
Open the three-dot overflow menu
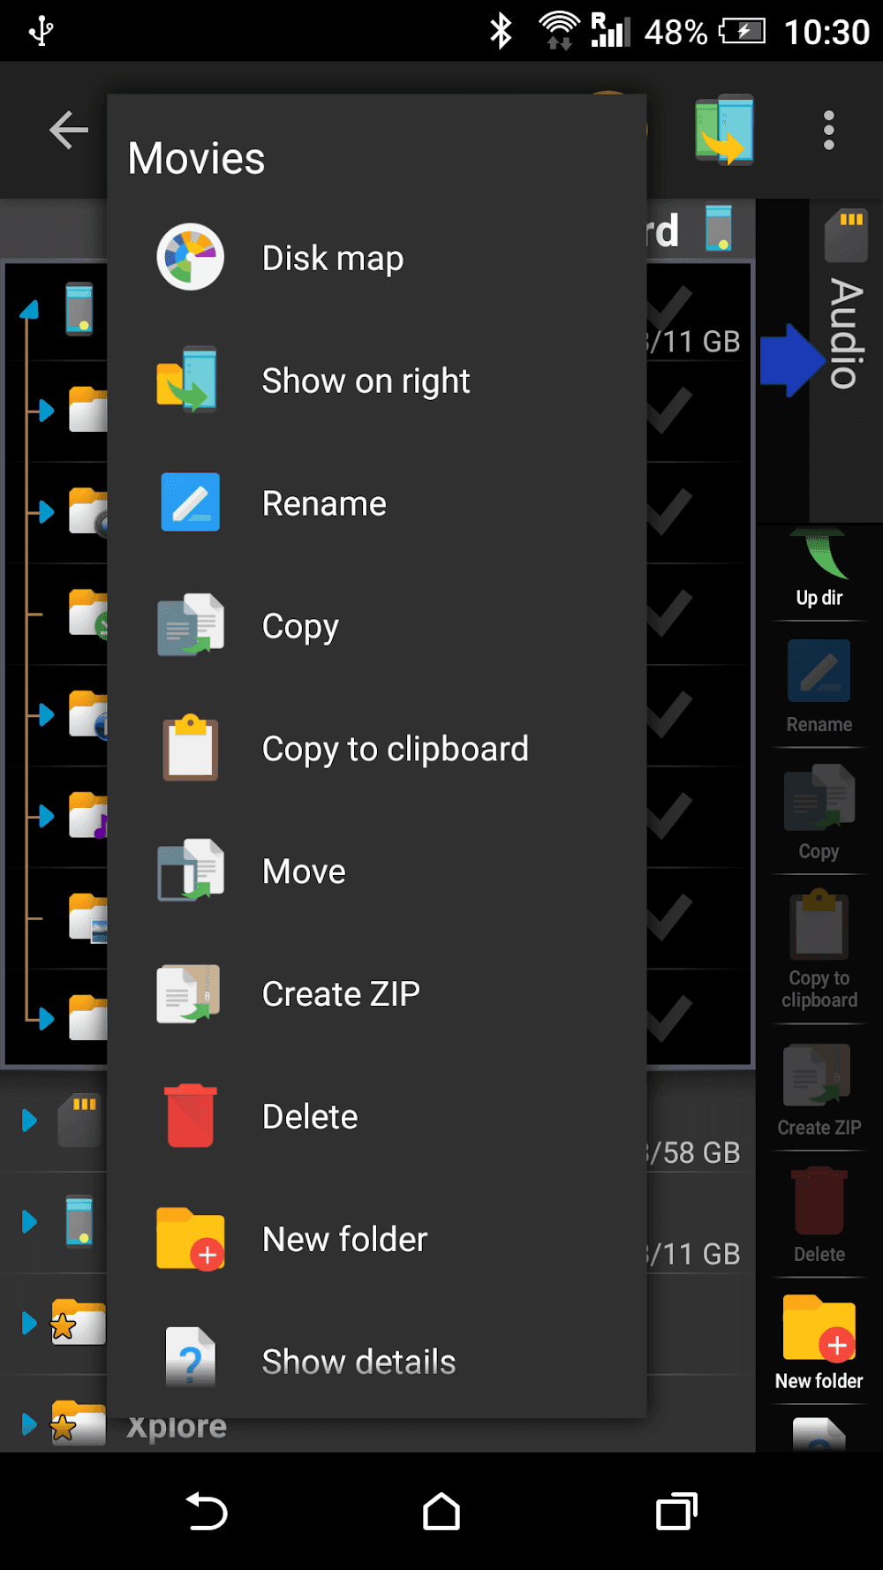coord(828,131)
